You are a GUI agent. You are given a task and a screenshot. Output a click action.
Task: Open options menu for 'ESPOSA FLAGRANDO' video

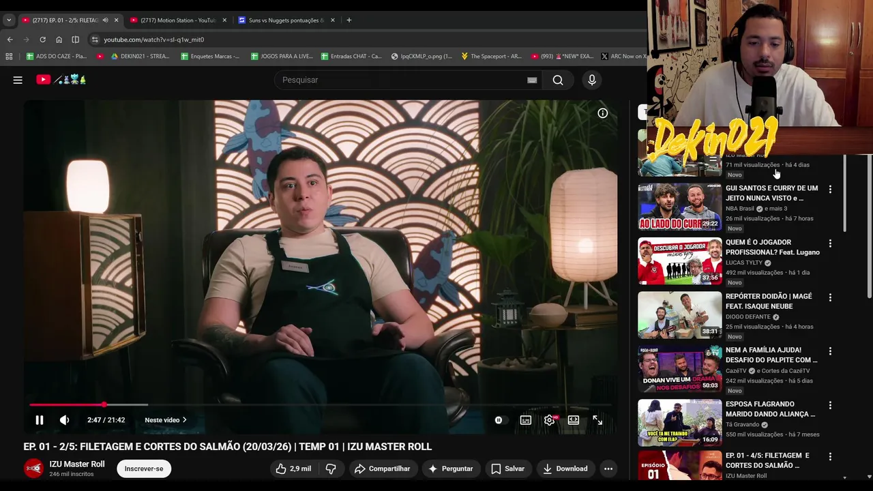click(x=830, y=405)
